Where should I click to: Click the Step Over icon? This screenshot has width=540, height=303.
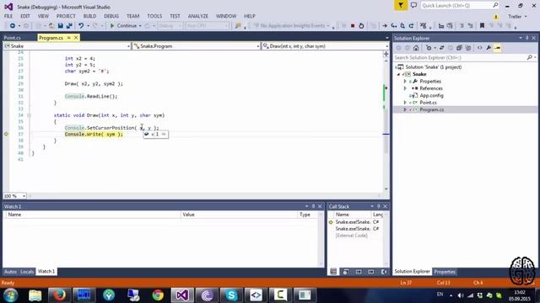[x=402, y=26]
